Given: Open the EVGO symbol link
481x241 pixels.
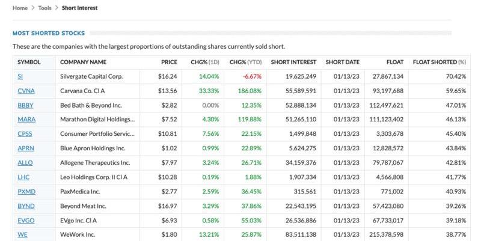Looking at the screenshot, I should [26, 220].
